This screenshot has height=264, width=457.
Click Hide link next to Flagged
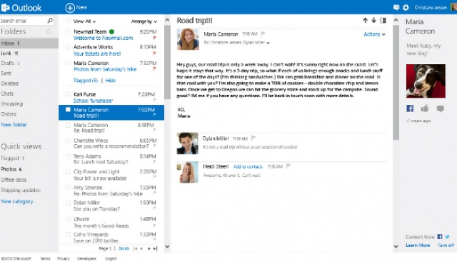111,81
